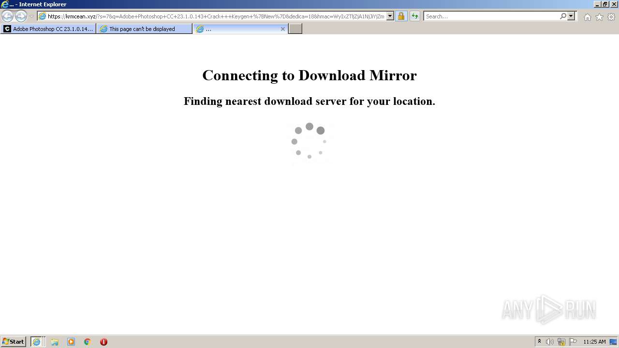Click Internet Explorer title bar icon
Image resolution: width=619 pixels, height=348 pixels.
tap(5, 4)
